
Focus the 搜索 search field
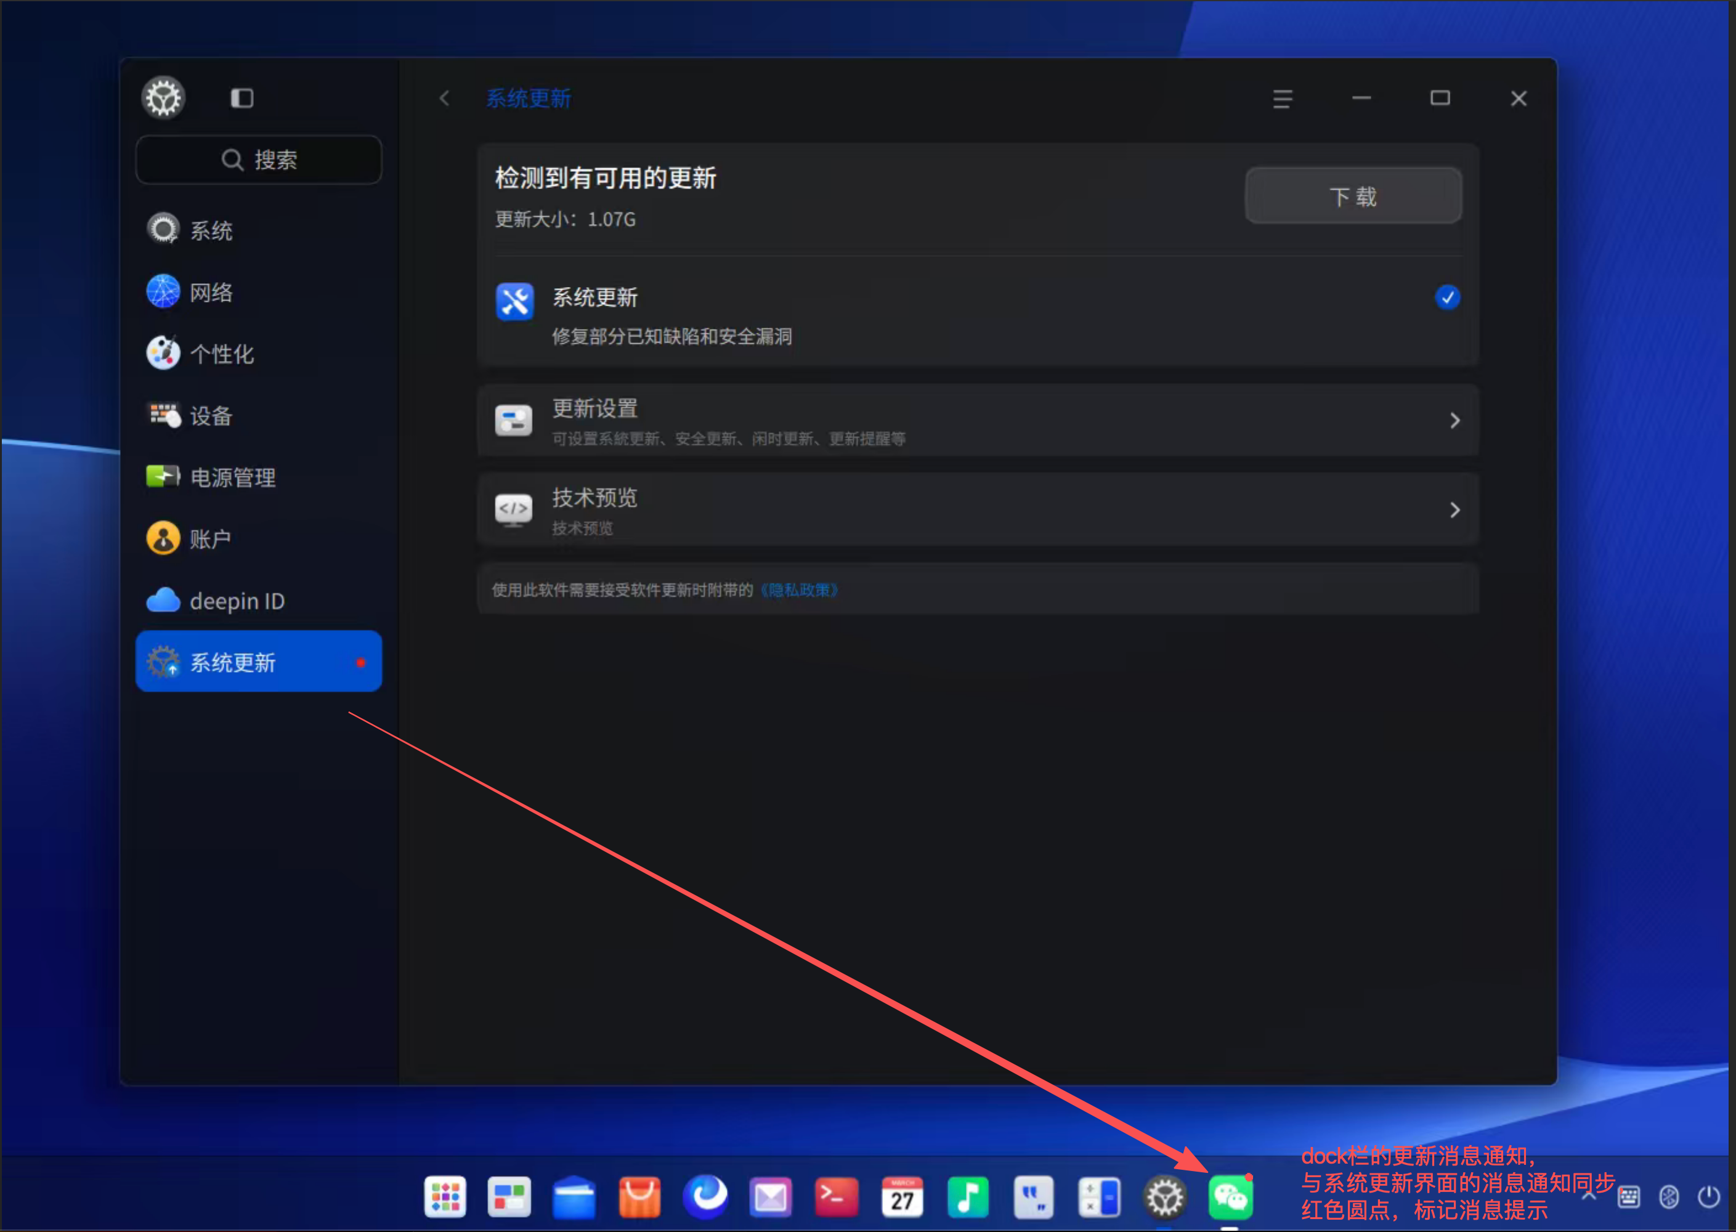[259, 160]
